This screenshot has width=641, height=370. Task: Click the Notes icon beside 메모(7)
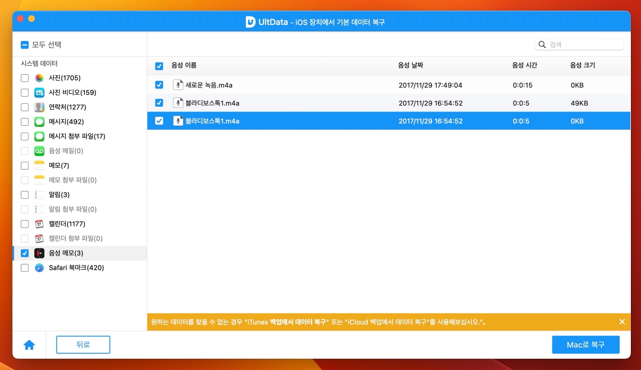click(39, 165)
